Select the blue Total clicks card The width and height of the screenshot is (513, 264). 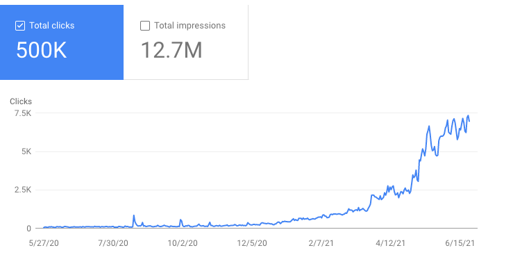[62, 42]
